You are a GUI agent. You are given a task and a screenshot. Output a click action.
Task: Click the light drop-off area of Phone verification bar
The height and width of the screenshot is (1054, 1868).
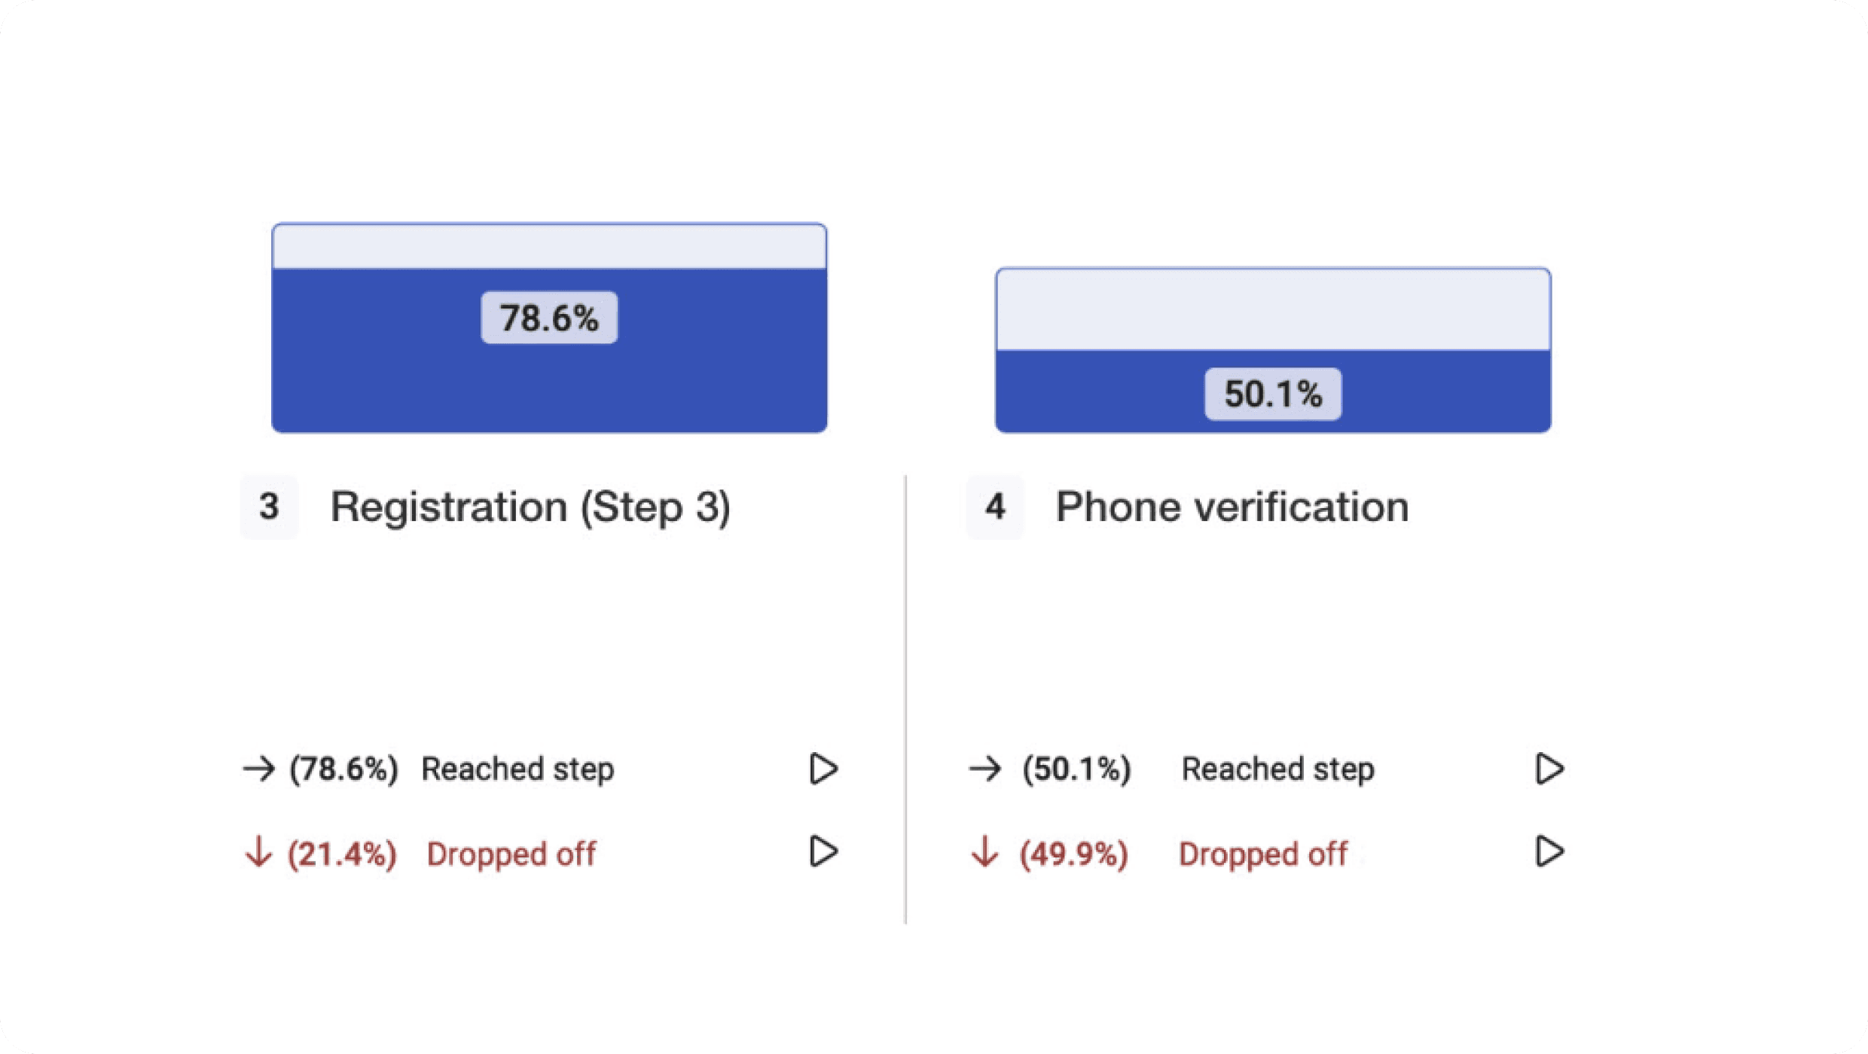[1273, 309]
